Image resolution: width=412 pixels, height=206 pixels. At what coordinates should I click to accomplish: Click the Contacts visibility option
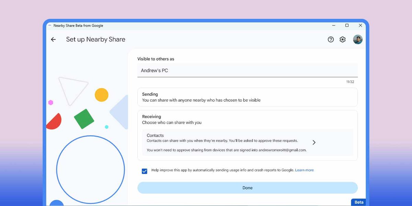pos(248,142)
